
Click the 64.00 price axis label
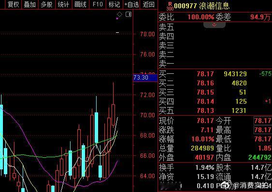pos(147,176)
